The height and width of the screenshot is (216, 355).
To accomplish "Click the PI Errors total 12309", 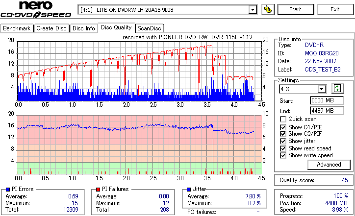I will (71, 210).
